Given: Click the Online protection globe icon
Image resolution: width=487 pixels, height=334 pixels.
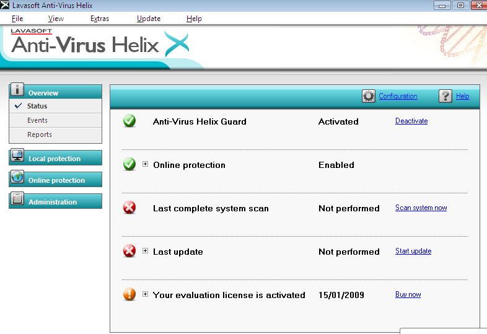Looking at the screenshot, I should click(17, 177).
